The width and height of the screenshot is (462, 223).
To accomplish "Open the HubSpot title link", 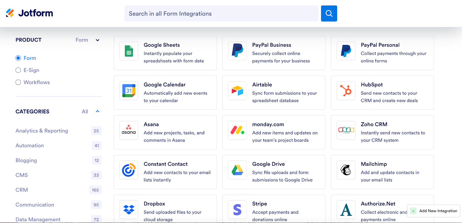I will click(x=372, y=85).
